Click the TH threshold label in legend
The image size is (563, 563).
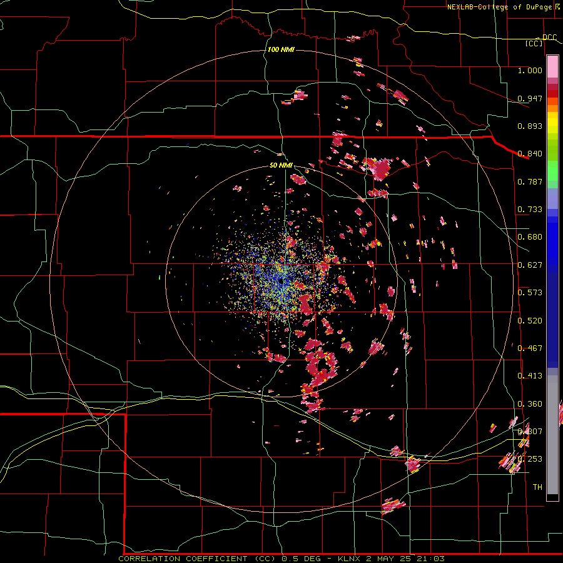537,487
